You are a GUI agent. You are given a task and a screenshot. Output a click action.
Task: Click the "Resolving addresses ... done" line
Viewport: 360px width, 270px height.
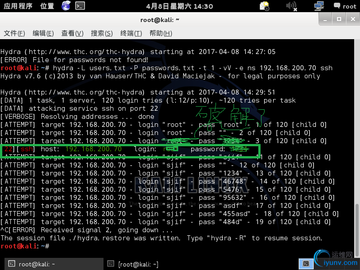point(77,117)
